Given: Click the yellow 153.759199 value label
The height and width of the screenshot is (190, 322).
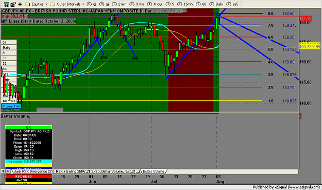Looking at the screenshot, I should tap(310, 47).
